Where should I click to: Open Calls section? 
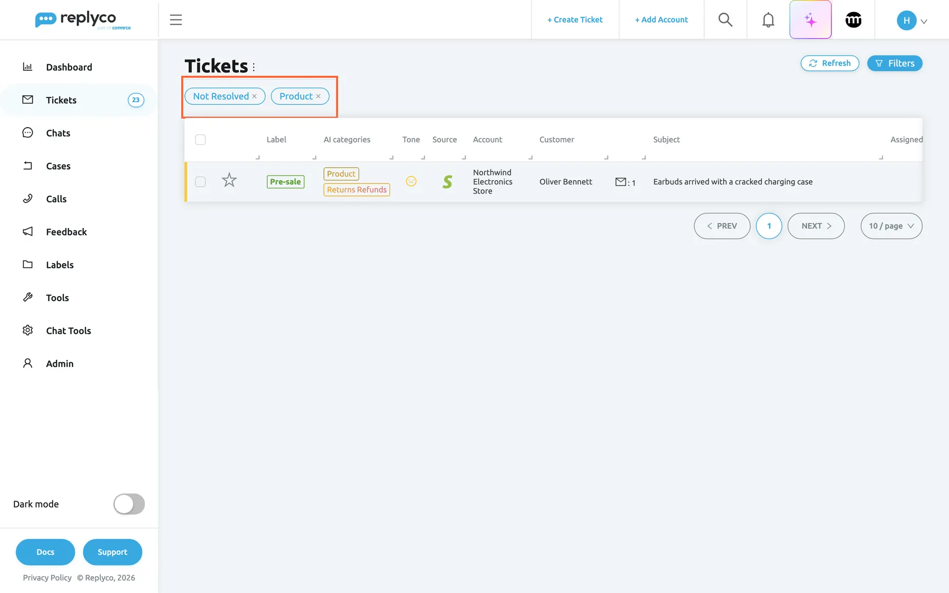click(x=56, y=199)
